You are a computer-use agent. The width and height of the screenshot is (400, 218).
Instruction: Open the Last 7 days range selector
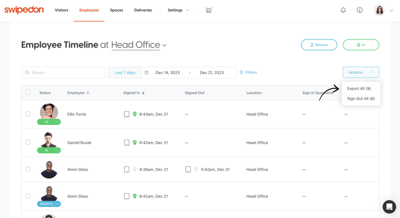pyautogui.click(x=125, y=73)
